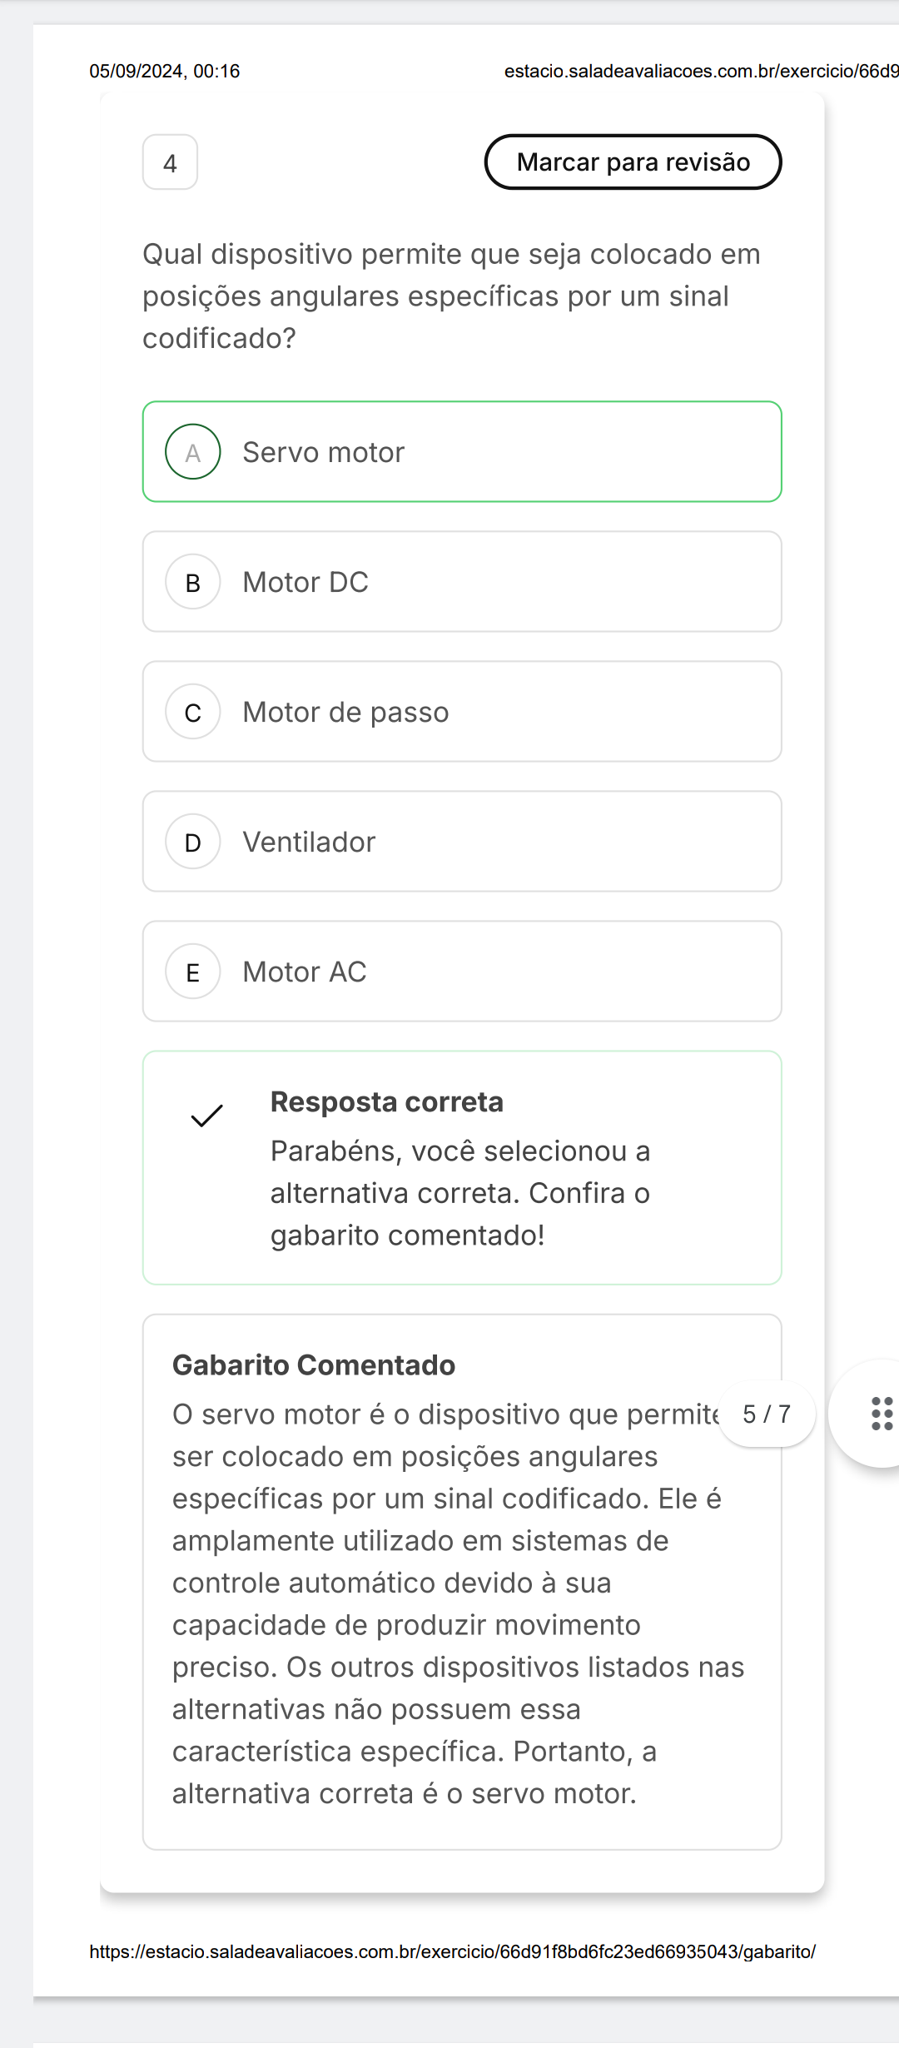Screen dimensions: 899x2048
Task: Click the checkmark icon beside Resposta correta
Action: tap(206, 1116)
